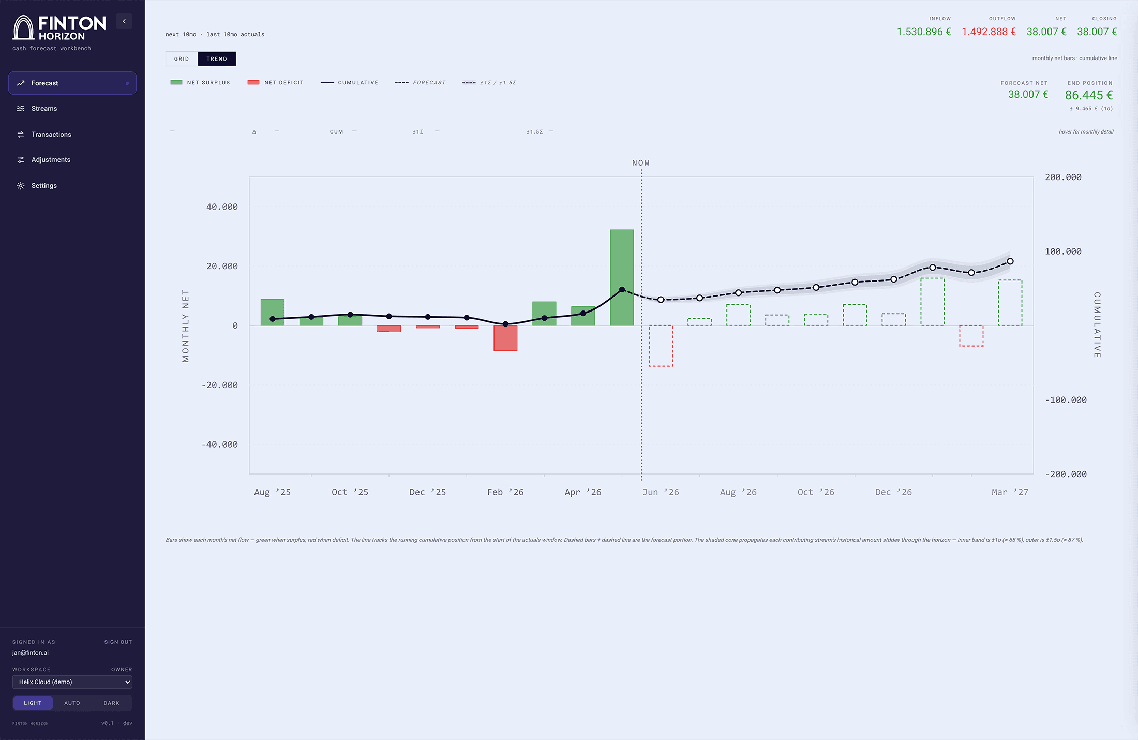Image resolution: width=1138 pixels, height=740 pixels.
Task: Click the NOW timeline marker label
Action: [x=641, y=163]
